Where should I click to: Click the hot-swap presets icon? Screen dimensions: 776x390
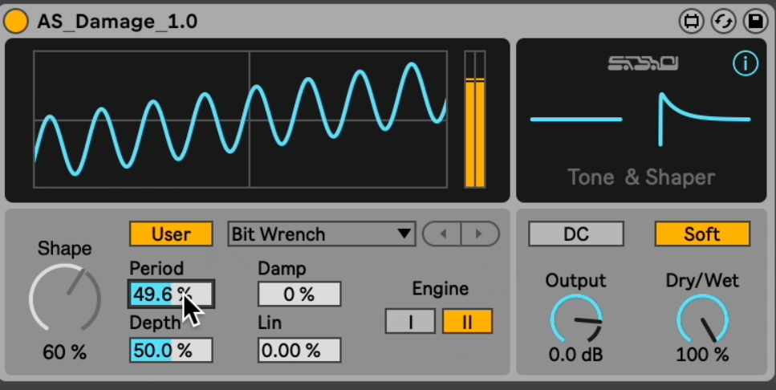pos(723,22)
